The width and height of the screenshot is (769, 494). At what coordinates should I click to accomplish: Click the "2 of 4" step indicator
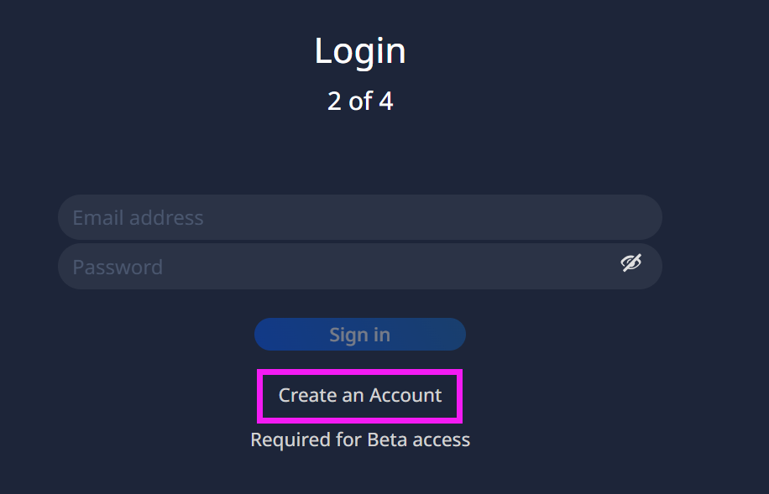[x=360, y=101]
